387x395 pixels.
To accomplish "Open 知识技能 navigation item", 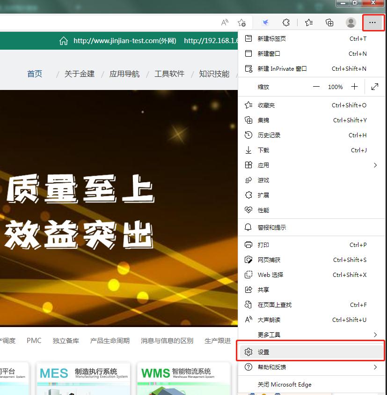I will click(x=214, y=74).
